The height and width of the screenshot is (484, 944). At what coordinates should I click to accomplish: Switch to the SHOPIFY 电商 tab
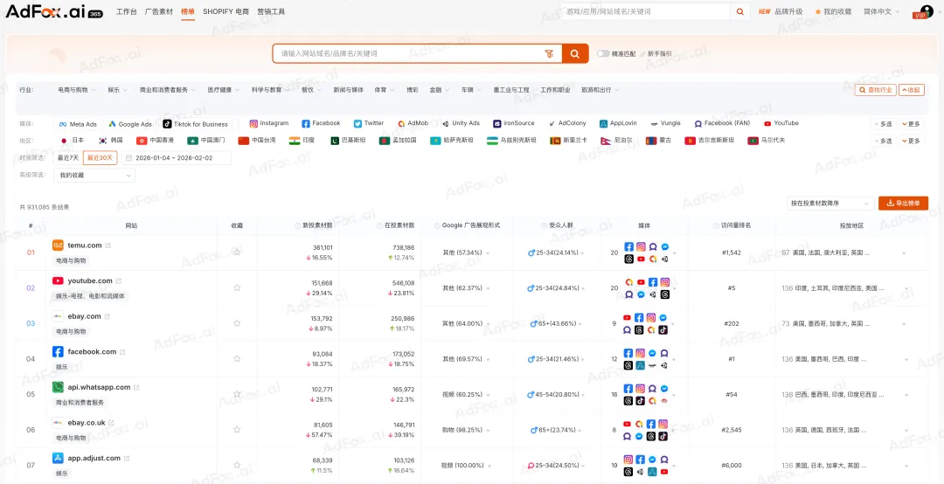pyautogui.click(x=226, y=11)
